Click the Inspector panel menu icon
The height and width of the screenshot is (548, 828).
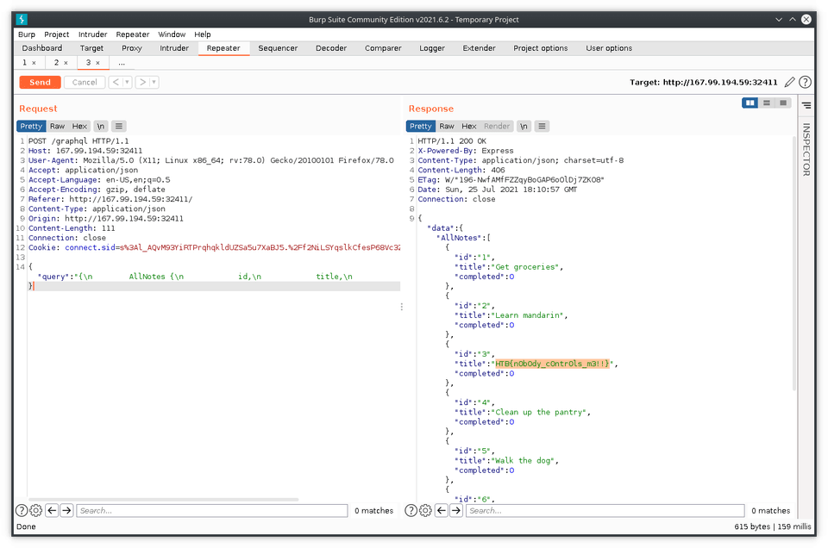[806, 105]
